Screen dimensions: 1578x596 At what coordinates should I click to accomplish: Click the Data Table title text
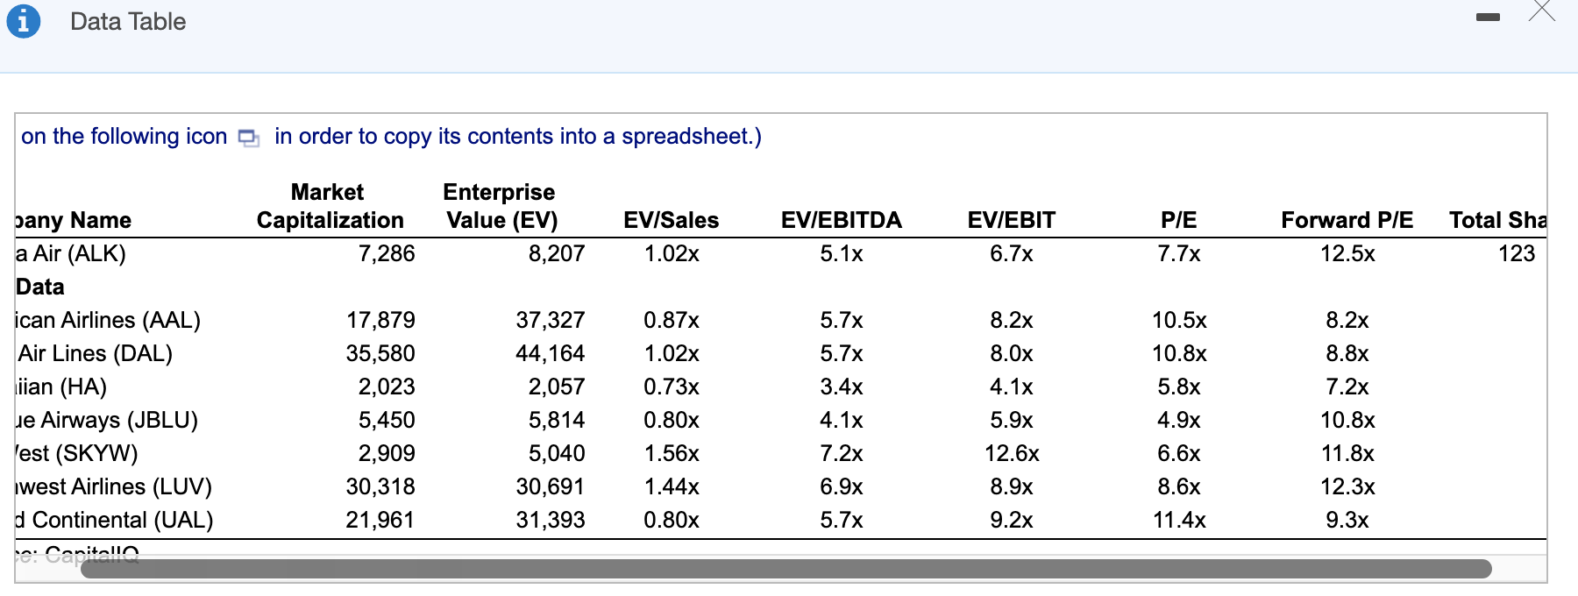point(128,21)
